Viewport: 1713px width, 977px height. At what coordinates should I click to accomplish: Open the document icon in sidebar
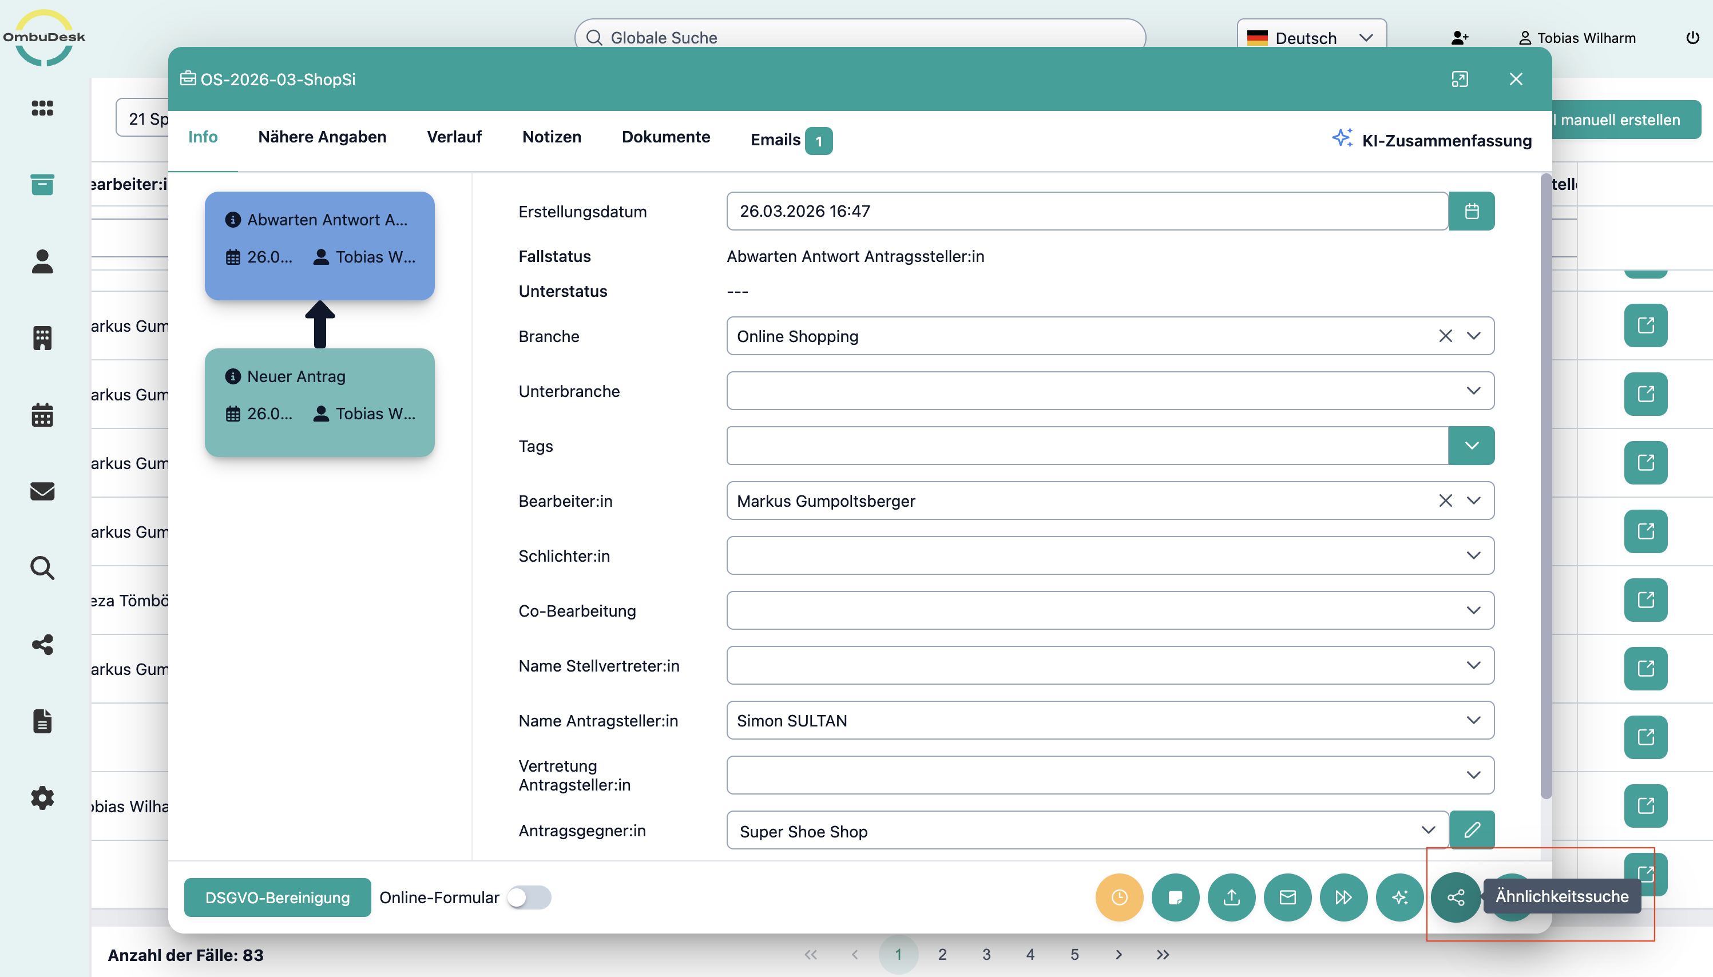pyautogui.click(x=42, y=721)
